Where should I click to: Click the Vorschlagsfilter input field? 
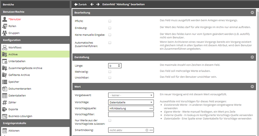click(x=131, y=114)
